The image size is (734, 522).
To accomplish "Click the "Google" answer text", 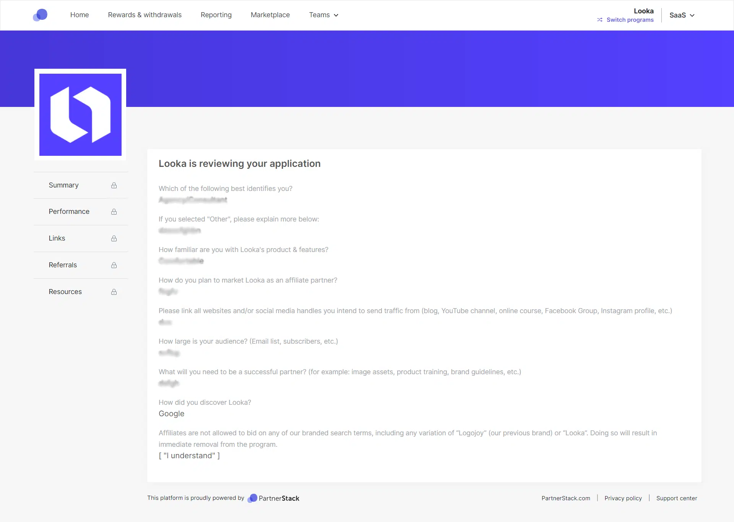I will [x=171, y=414].
